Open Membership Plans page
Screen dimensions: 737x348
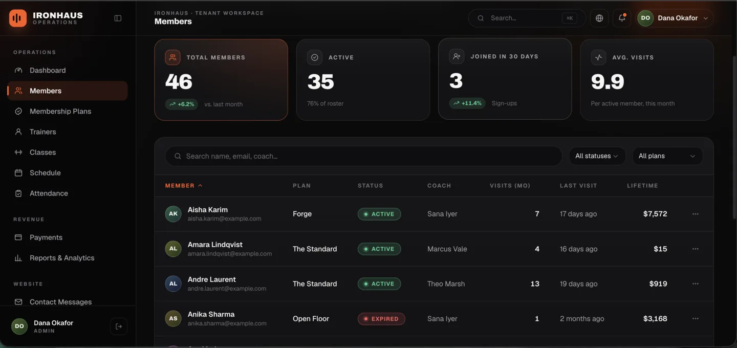pos(68,111)
